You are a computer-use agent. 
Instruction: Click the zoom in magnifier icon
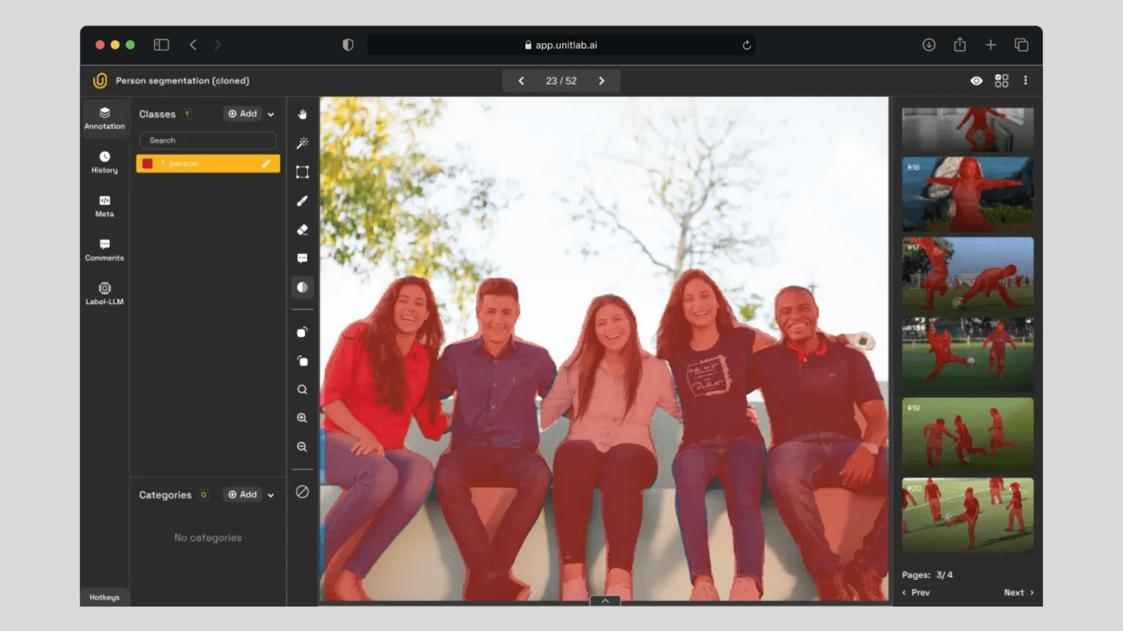pos(302,418)
